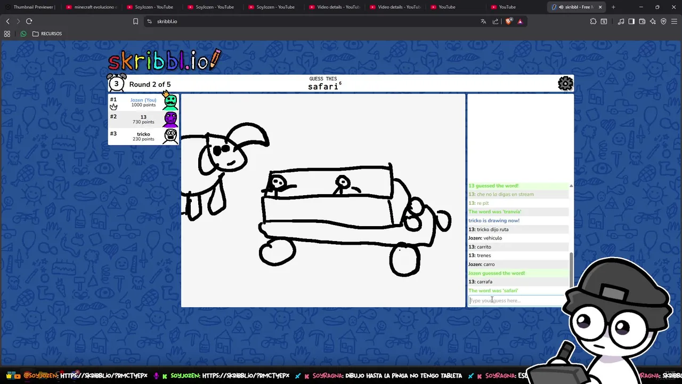This screenshot has width=682, height=384.
Task: Click the skribbl.io address bar
Action: coord(314,21)
